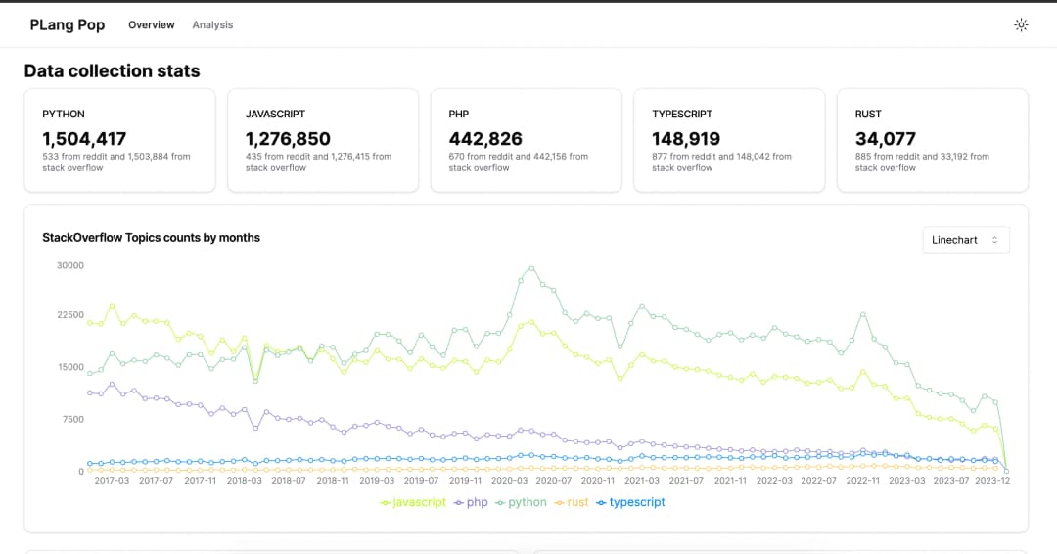Click the PHP 442,826 stats card
1057x554 pixels.
[526, 140]
